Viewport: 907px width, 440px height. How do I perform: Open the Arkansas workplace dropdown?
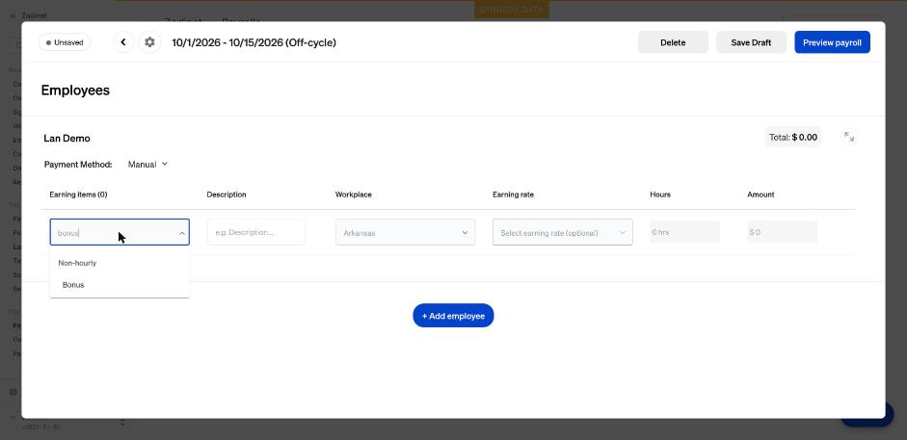pos(405,233)
